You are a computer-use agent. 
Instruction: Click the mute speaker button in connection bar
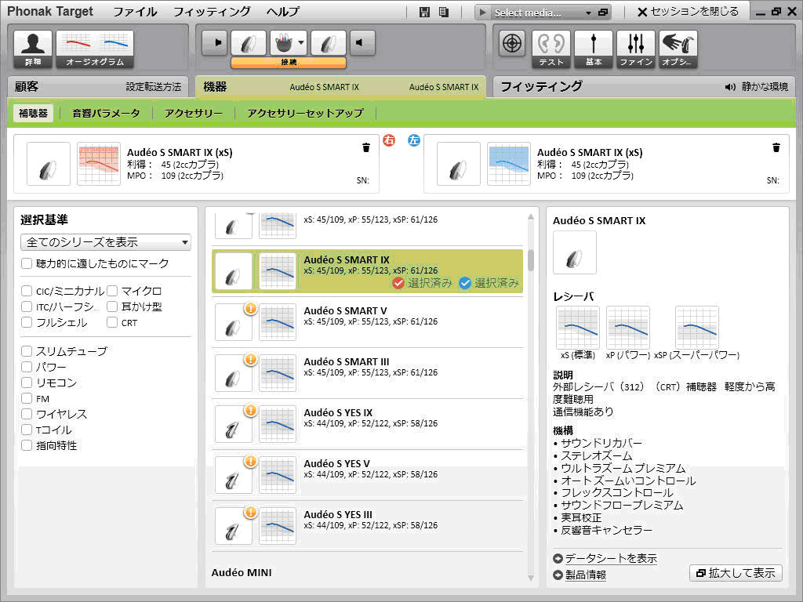tap(362, 42)
